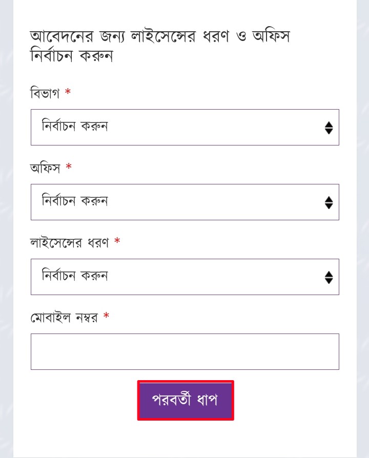Click the arrow icon in the লাইসেন্সের ধরণ dropdown
The width and height of the screenshot is (369, 458).
pos(329,277)
